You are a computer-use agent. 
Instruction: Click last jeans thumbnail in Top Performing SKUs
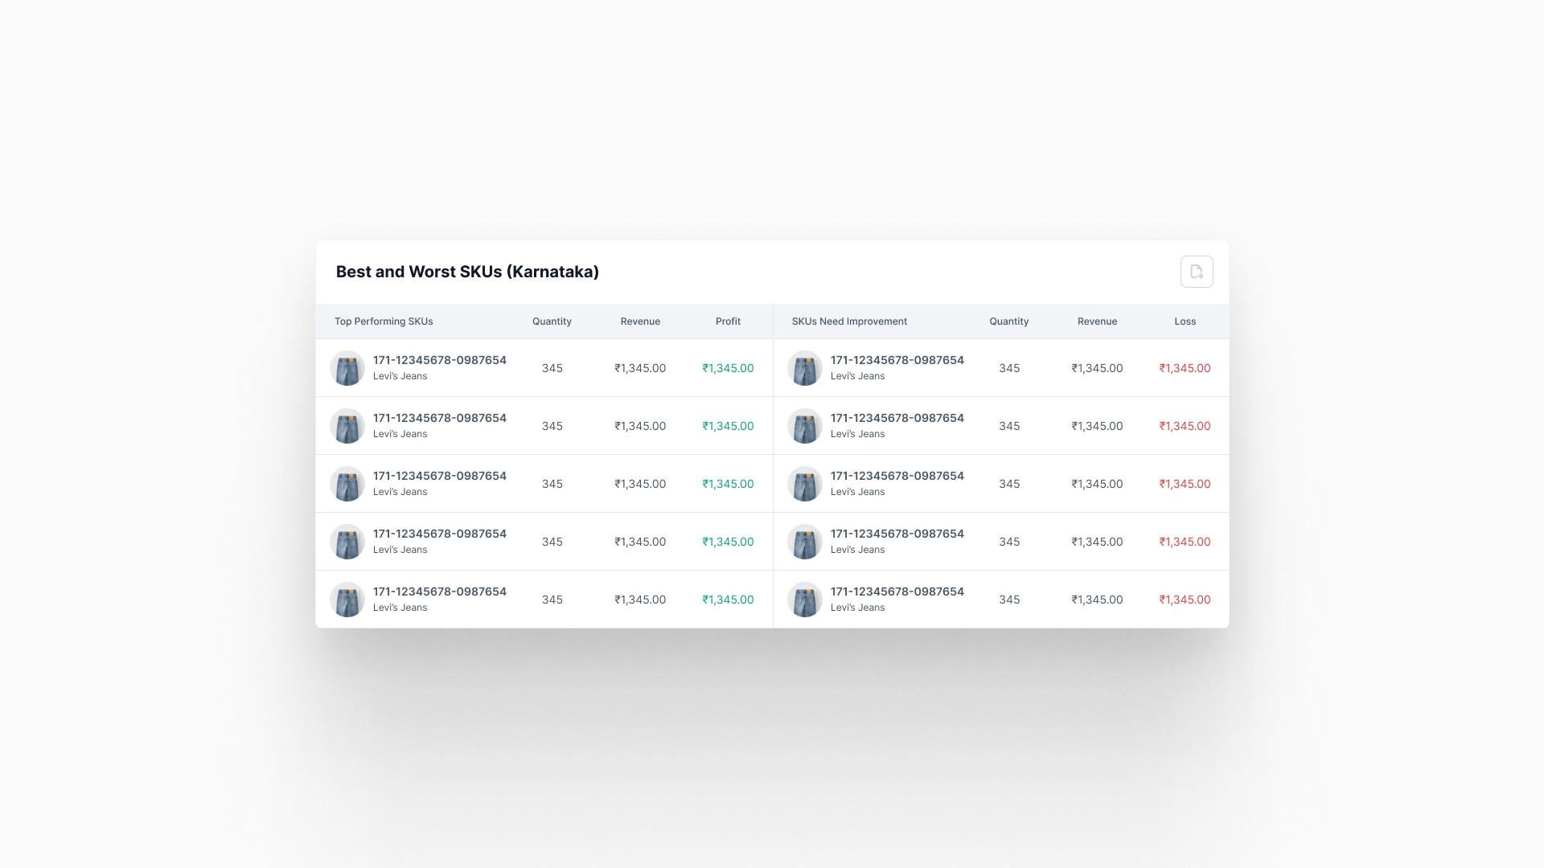click(347, 600)
